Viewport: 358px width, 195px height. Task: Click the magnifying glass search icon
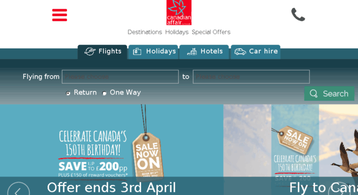point(313,94)
